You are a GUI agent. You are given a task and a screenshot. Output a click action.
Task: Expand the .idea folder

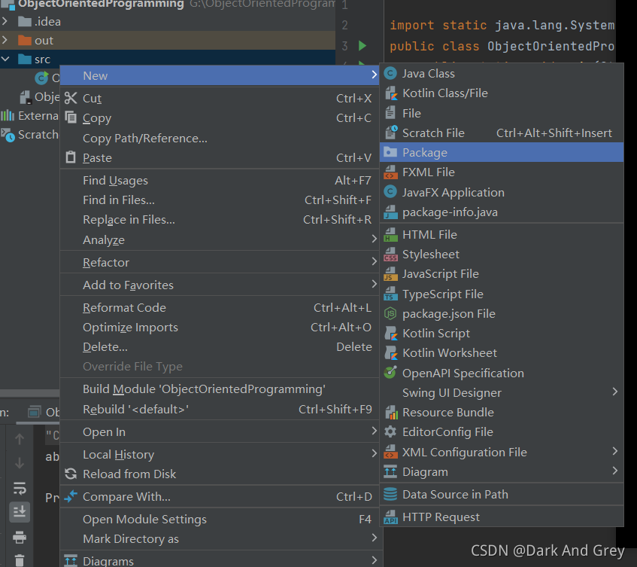(x=5, y=21)
